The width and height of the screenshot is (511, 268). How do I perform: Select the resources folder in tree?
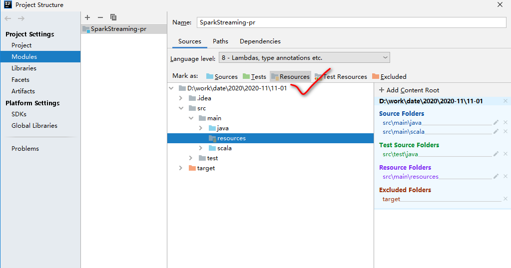click(271, 138)
